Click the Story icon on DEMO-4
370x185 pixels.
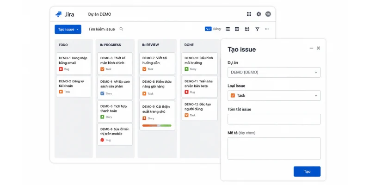pyautogui.click(x=102, y=93)
